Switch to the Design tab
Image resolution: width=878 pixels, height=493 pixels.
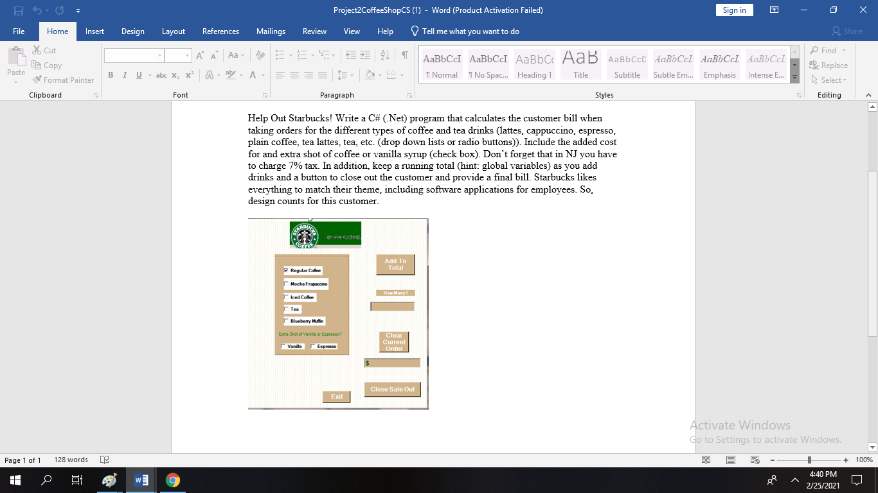coord(133,31)
